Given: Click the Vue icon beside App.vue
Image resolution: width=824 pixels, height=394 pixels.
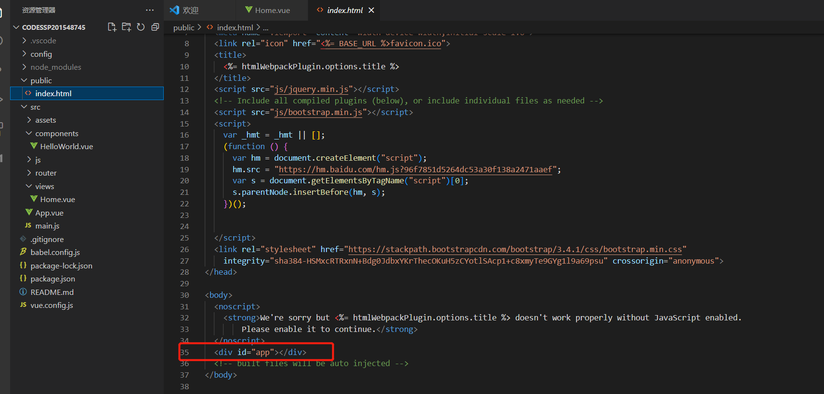Looking at the screenshot, I should [x=29, y=212].
